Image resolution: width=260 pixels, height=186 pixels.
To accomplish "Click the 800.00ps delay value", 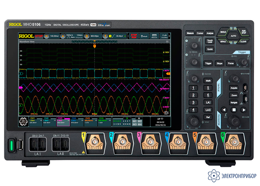I will tap(95, 36).
